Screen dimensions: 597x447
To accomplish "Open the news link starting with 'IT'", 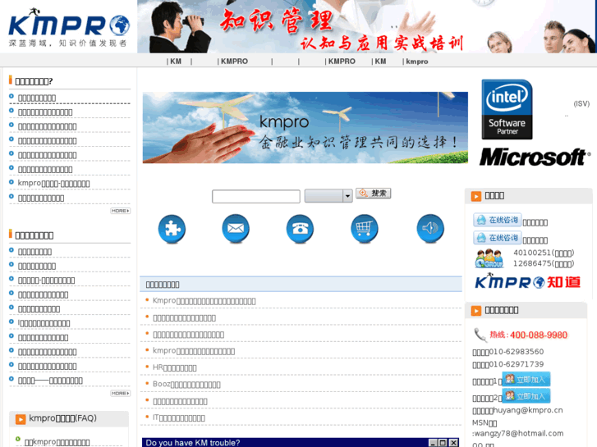I will coord(179,417).
